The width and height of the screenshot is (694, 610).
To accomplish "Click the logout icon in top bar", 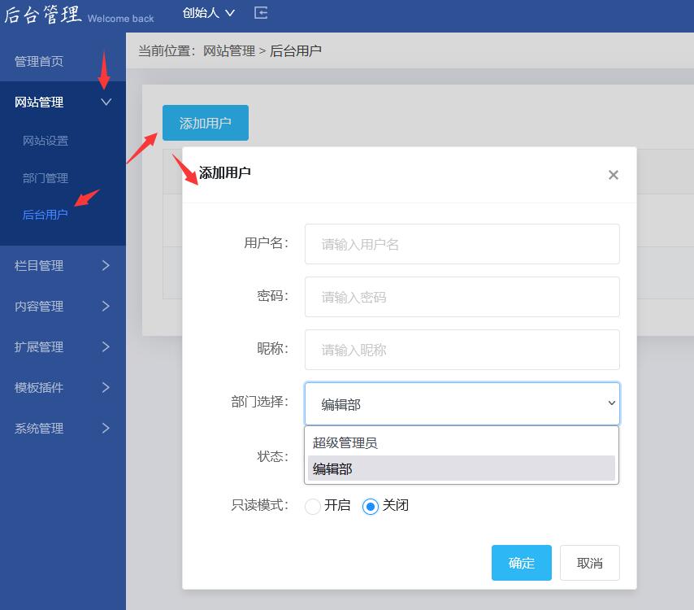I will (261, 13).
